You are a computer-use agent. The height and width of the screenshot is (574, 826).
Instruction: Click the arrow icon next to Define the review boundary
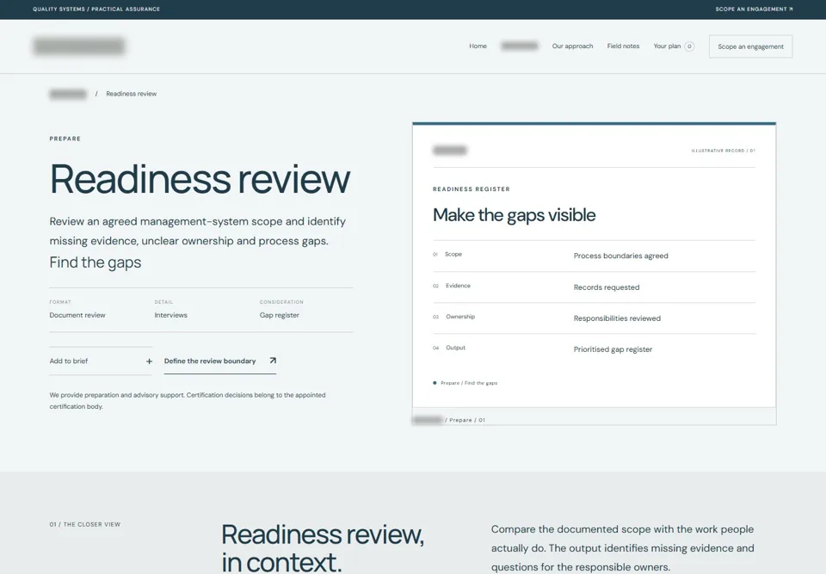pos(273,361)
